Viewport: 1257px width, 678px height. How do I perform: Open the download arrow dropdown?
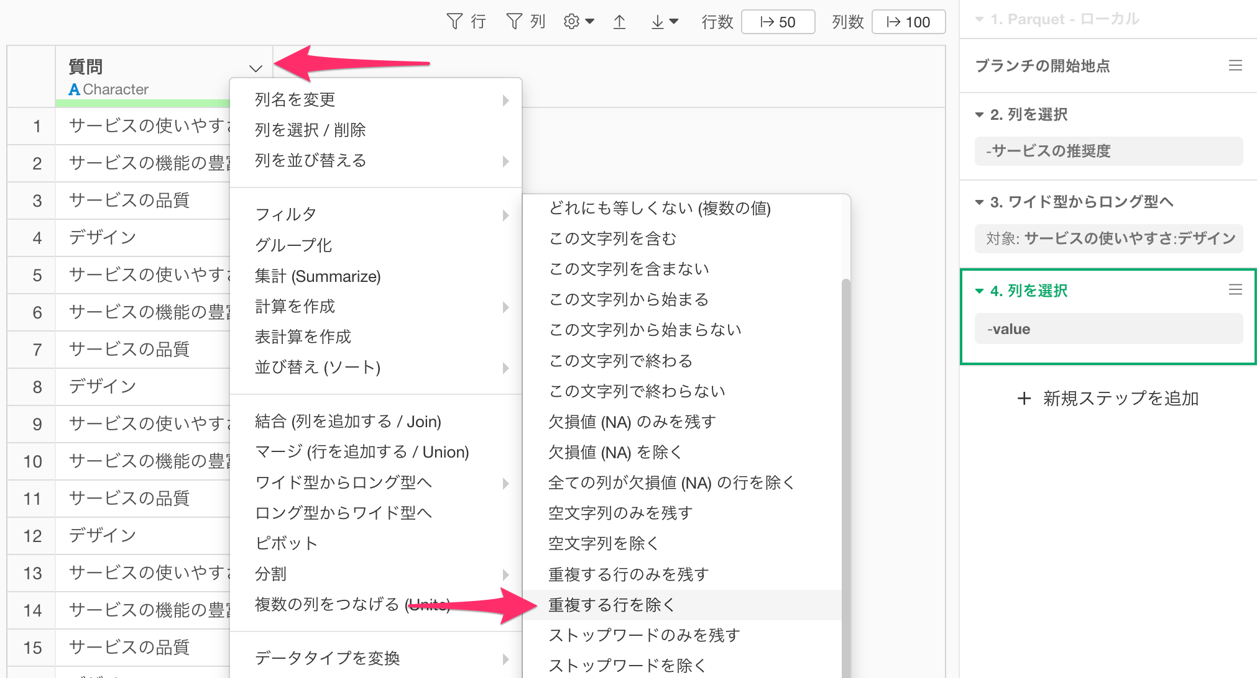pos(664,22)
